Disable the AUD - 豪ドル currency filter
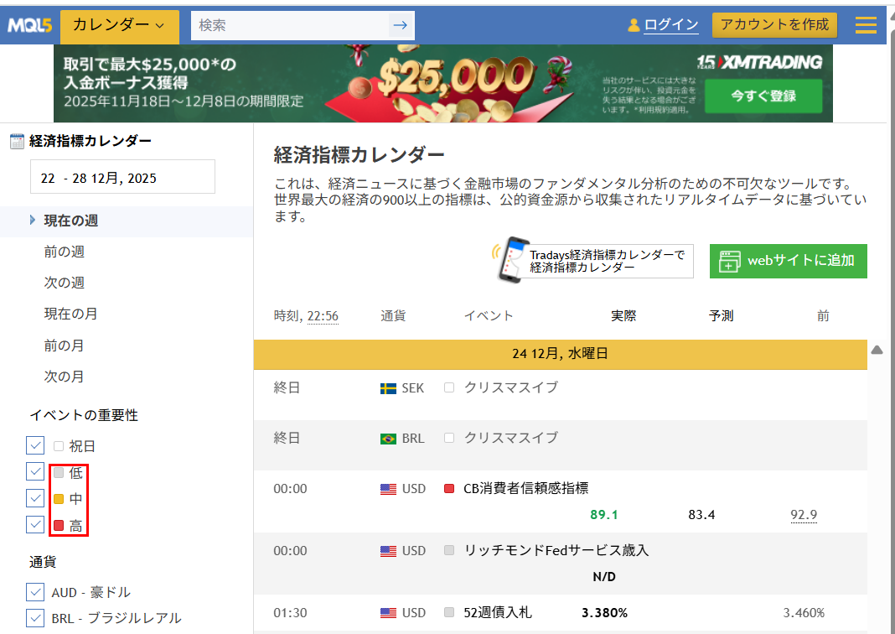Viewport: 895px width, 634px height. tap(35, 592)
